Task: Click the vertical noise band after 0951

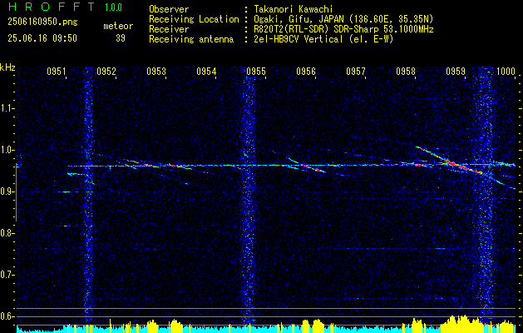Action: (88, 197)
